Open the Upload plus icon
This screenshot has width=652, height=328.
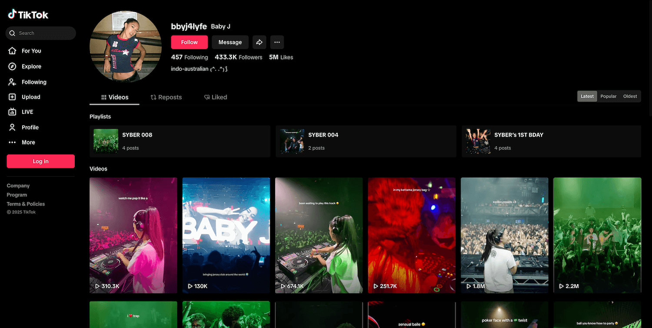click(13, 97)
